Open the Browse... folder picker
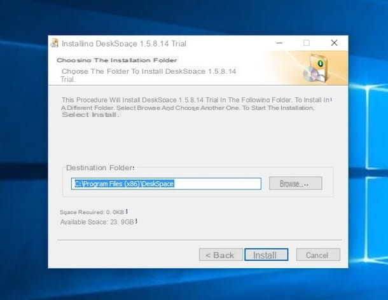388x300 pixels. click(296, 183)
